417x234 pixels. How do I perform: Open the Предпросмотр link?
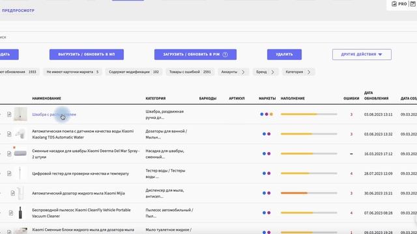[x=18, y=10]
